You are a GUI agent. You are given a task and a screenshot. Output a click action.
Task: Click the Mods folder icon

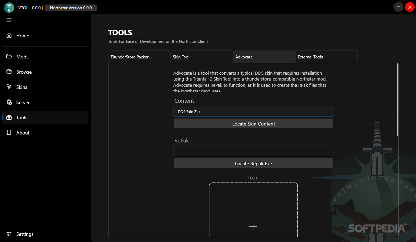pos(9,57)
